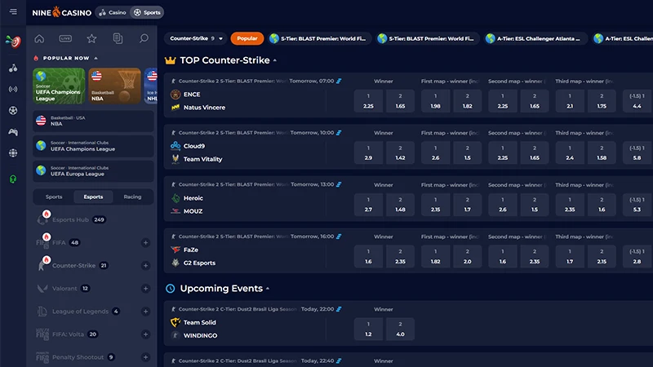Expand Valorant with the plus button
The width and height of the screenshot is (653, 367).
coord(145,289)
